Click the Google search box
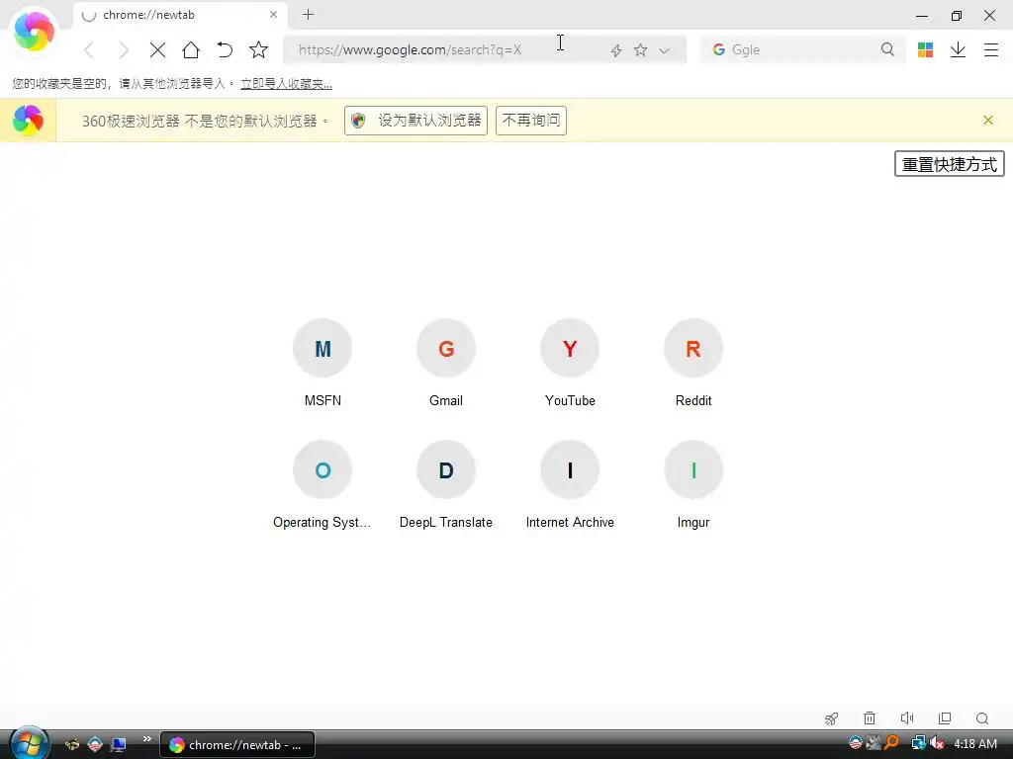 click(802, 49)
